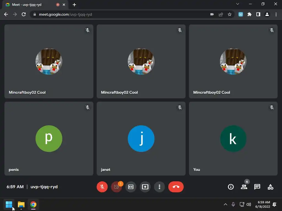Image resolution: width=282 pixels, height=211 pixels.
Task: Open the blue extension icon in toolbar
Action: (x=241, y=14)
